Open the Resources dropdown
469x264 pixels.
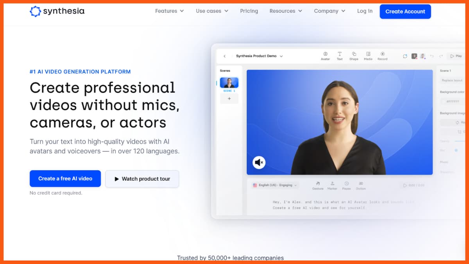(286, 11)
